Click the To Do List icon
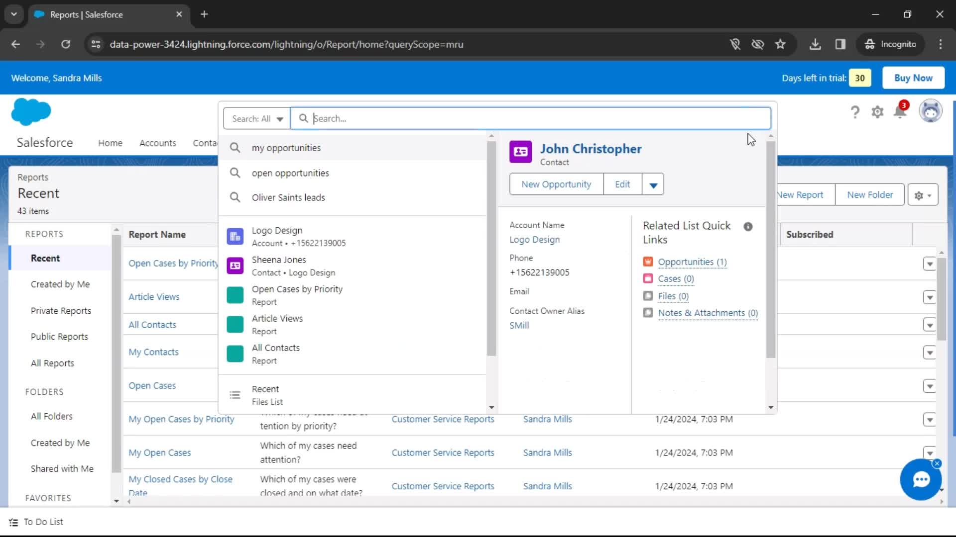 pyautogui.click(x=13, y=522)
